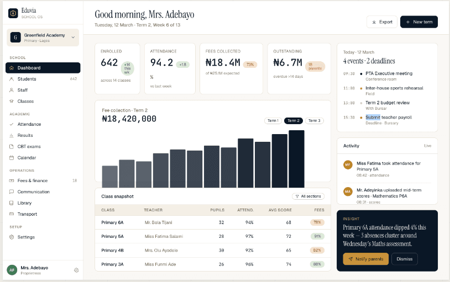
Task: Open the All sections filter dropdown
Action: 308,196
